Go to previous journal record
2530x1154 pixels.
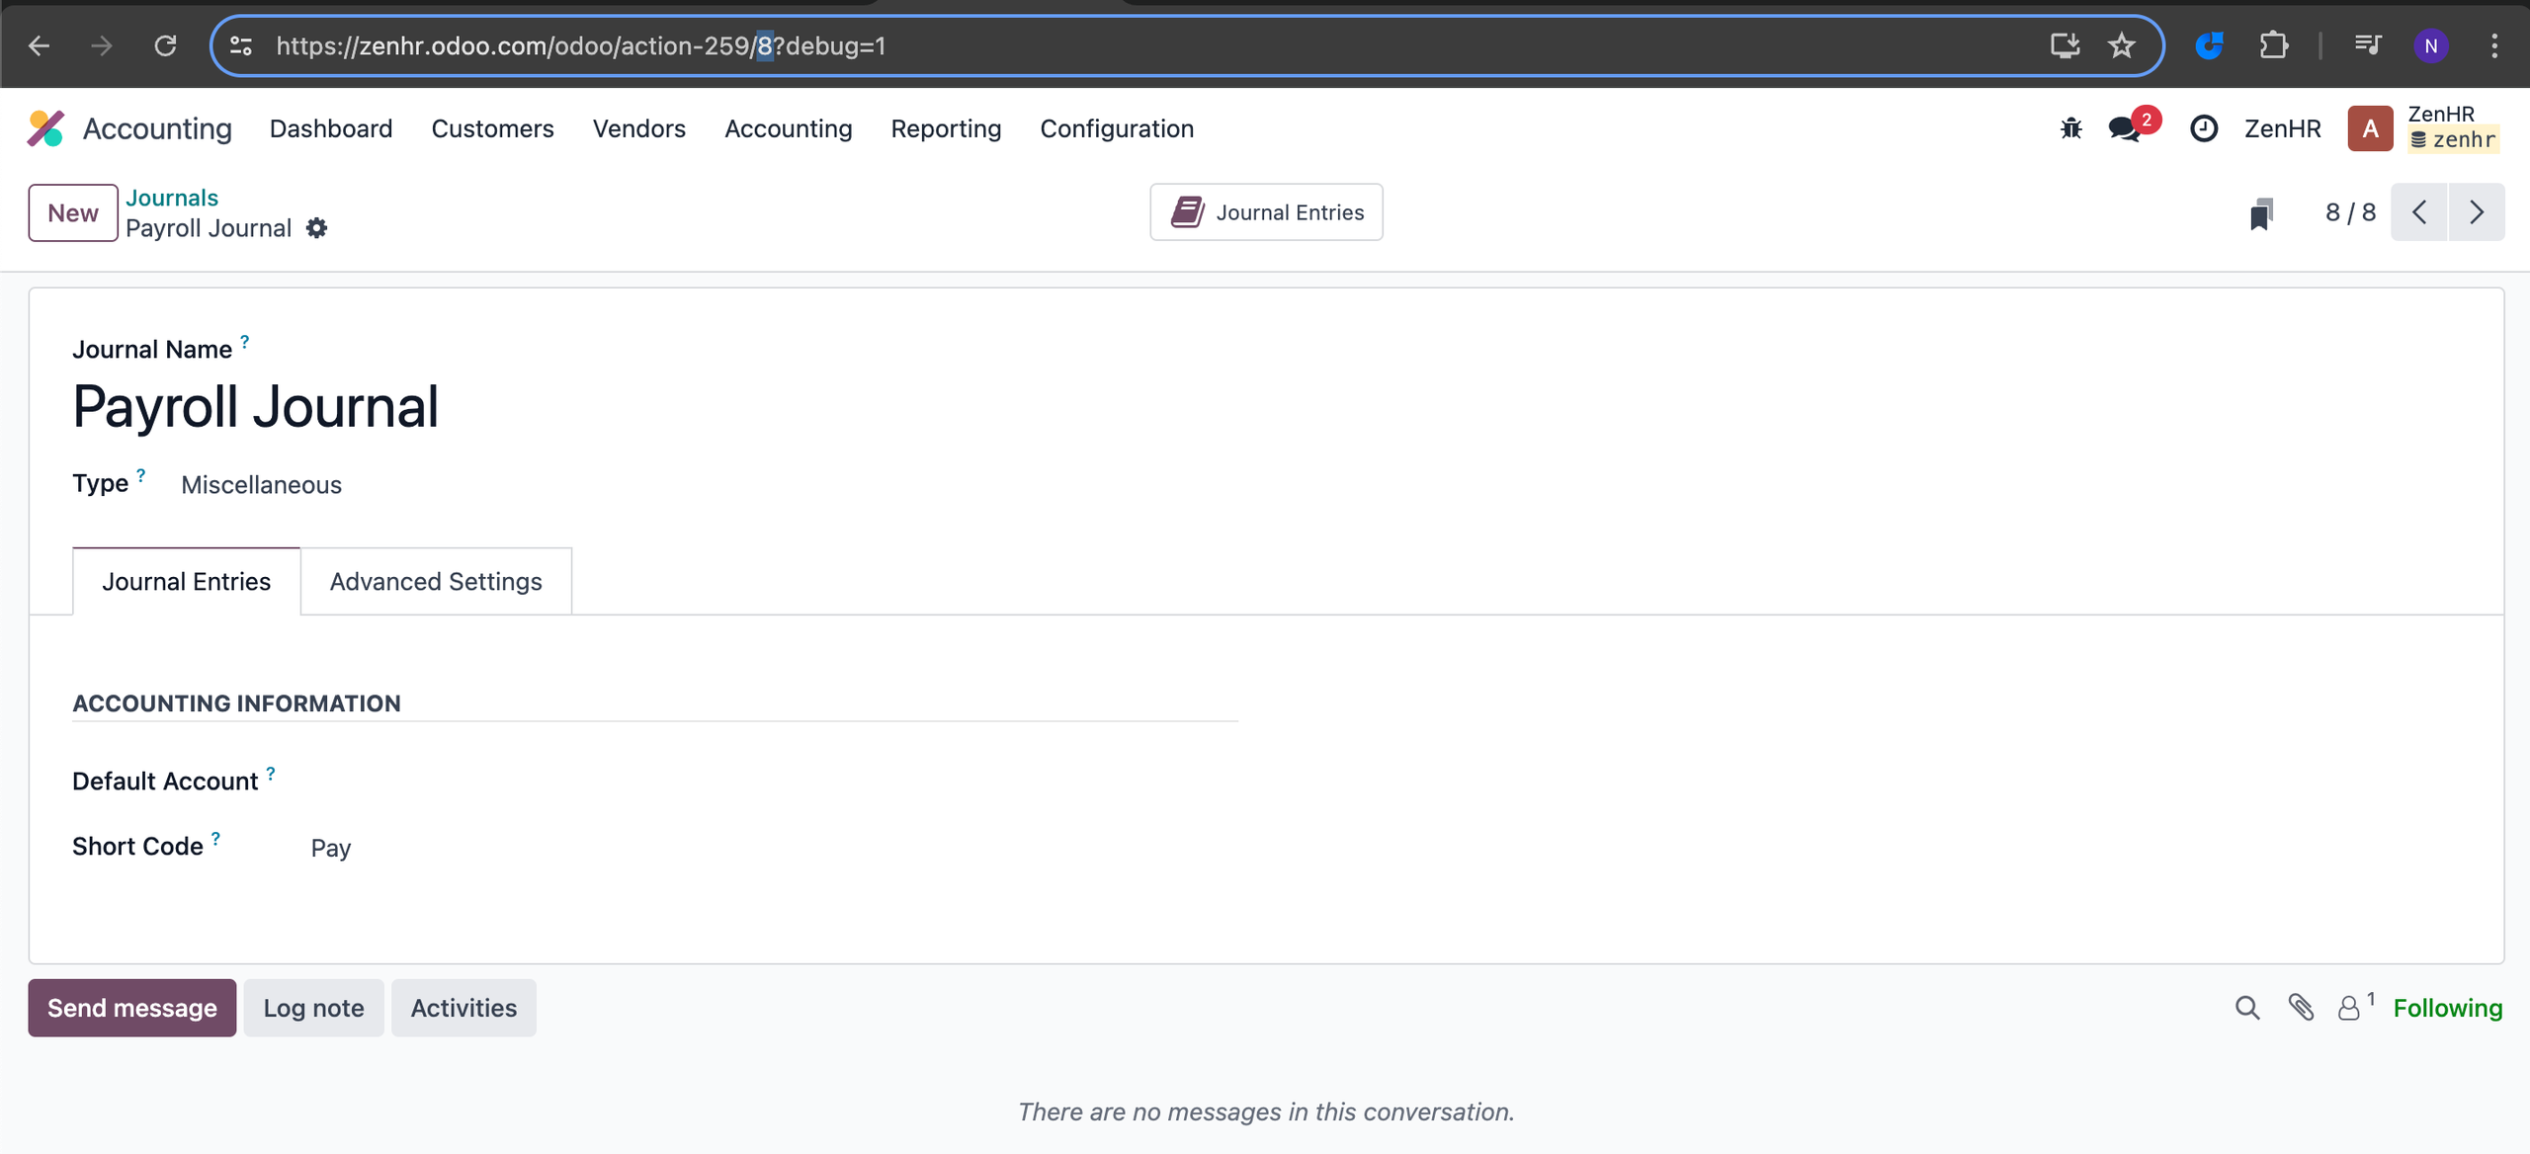pyautogui.click(x=2419, y=212)
